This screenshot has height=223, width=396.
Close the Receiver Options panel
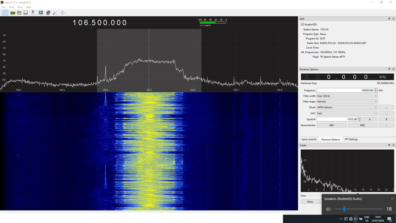coord(394,69)
